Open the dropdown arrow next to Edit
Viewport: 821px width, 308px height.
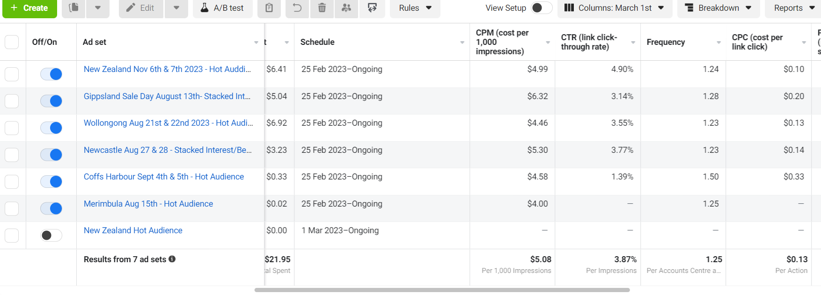point(176,8)
